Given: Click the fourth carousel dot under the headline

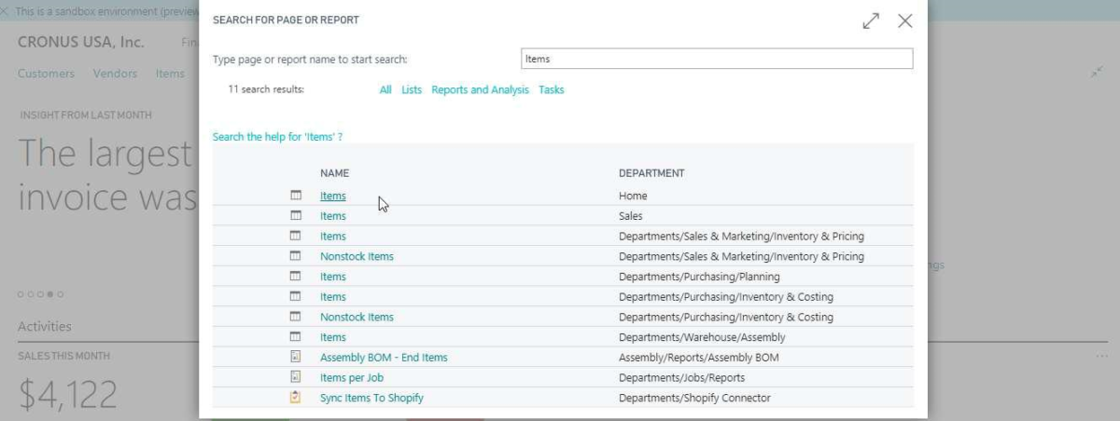Looking at the screenshot, I should pyautogui.click(x=50, y=294).
